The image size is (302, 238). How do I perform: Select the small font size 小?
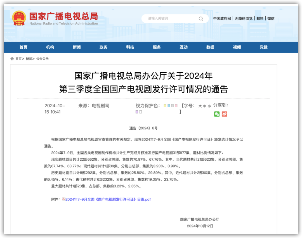[x=209, y=106]
